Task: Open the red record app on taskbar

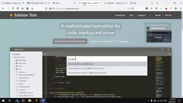Action: click(23, 100)
